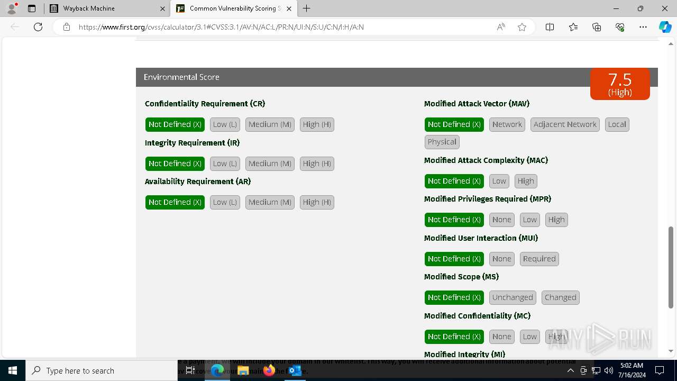
Task: Click the 7.5 High environmental score badge
Action: coord(620,84)
